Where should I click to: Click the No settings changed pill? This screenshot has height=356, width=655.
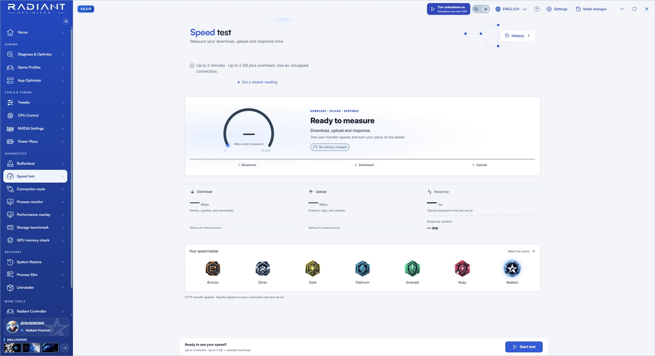click(x=330, y=147)
